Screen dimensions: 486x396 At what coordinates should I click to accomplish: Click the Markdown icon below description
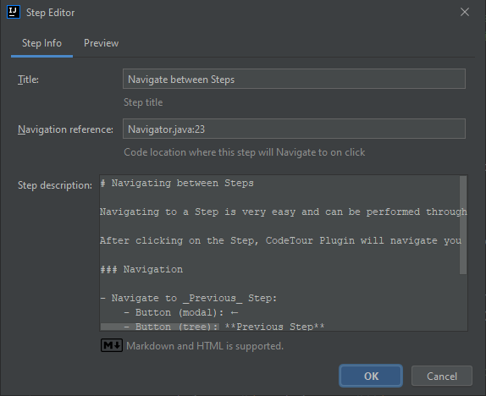(112, 345)
